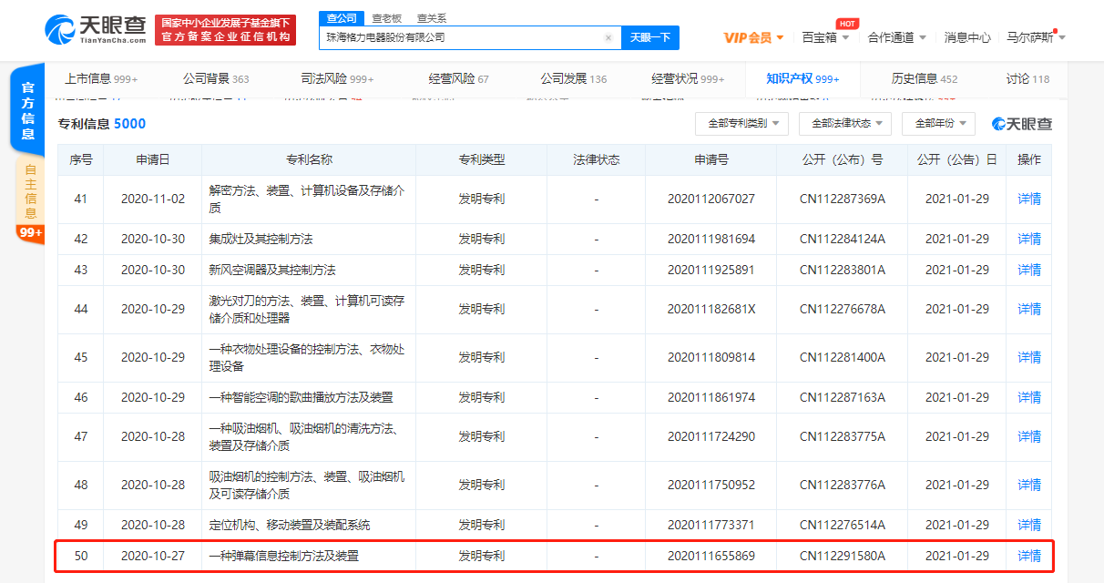1104x583 pixels.
Task: Click the 天眼查 watermark logo beside the filters
Action: 1022,124
